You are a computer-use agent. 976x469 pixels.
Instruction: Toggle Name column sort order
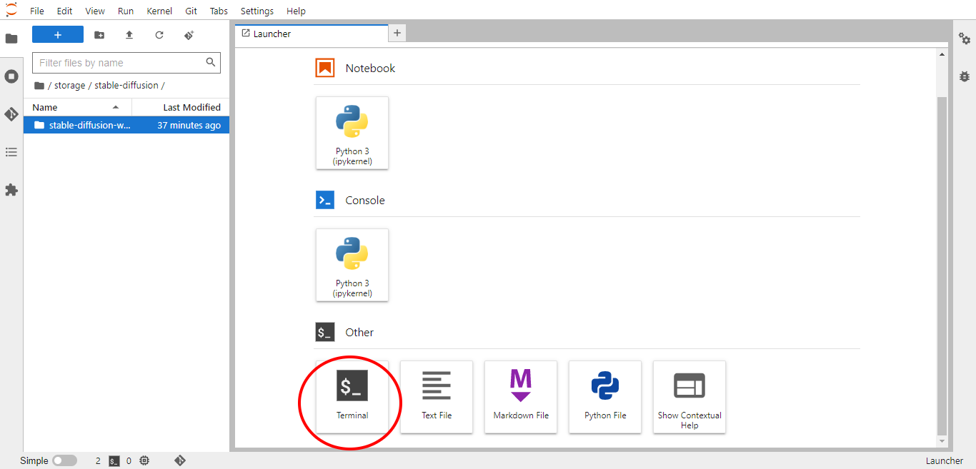44,107
